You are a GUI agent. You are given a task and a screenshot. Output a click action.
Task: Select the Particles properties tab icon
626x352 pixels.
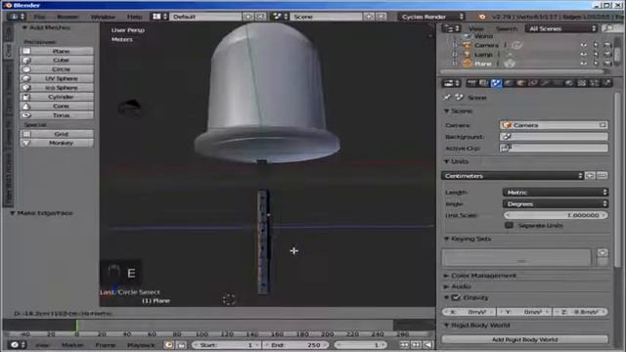click(594, 83)
